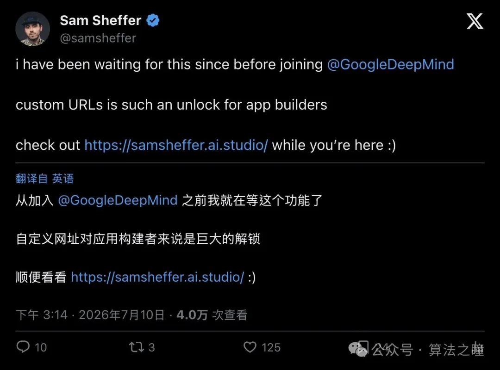Click the 下午 3:14 · 2026年7月10日 timestamp

click(x=90, y=315)
